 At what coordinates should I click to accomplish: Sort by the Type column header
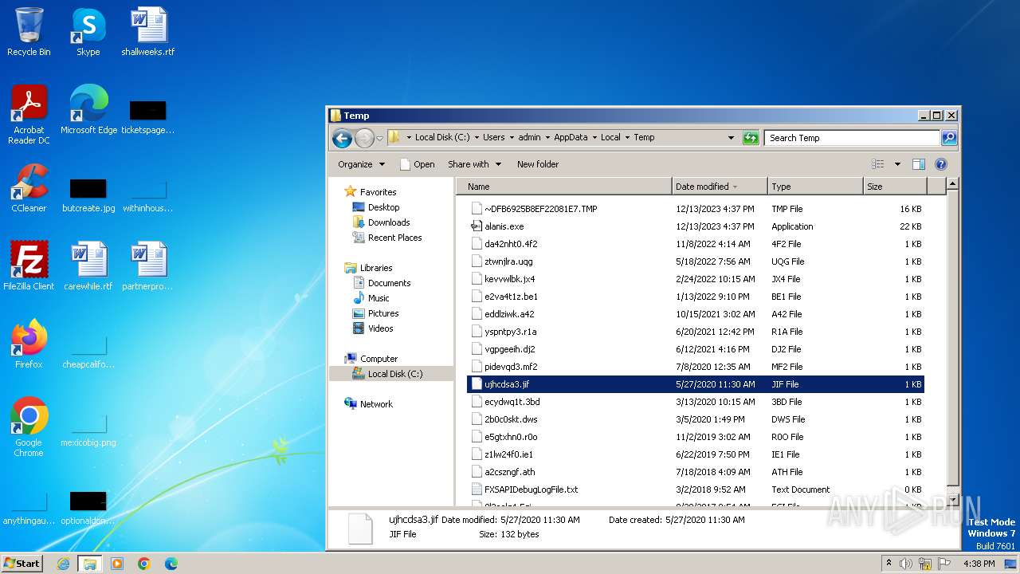click(815, 187)
